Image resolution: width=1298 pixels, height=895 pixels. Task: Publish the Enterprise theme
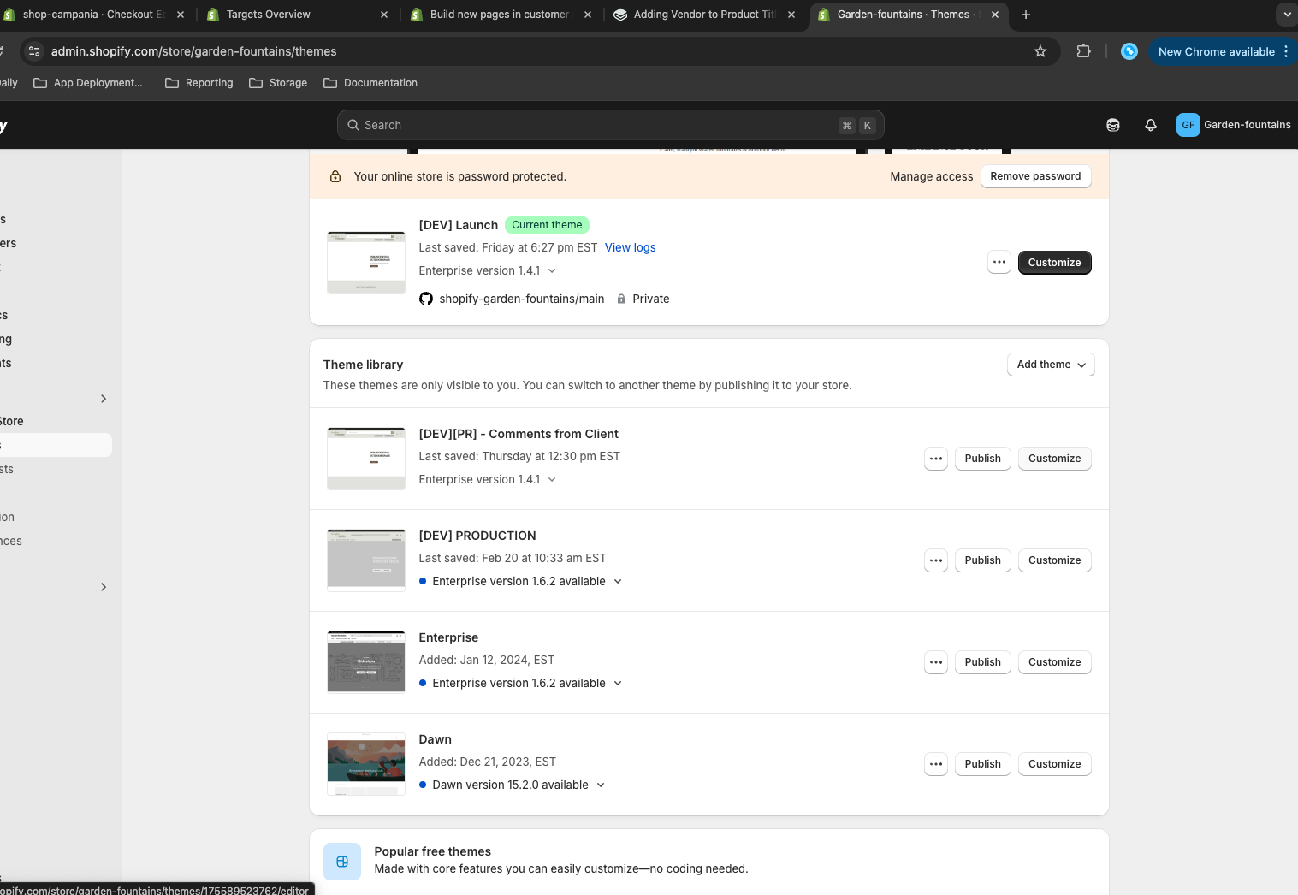point(981,662)
